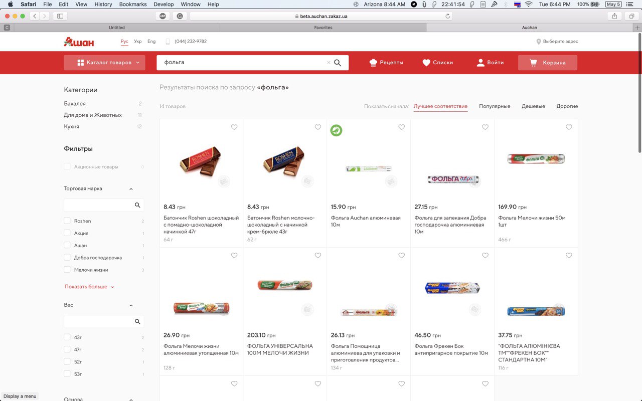Image resolution: width=642 pixels, height=401 pixels.
Task: Check Добра господарочка brand filter
Action: tap(67, 258)
